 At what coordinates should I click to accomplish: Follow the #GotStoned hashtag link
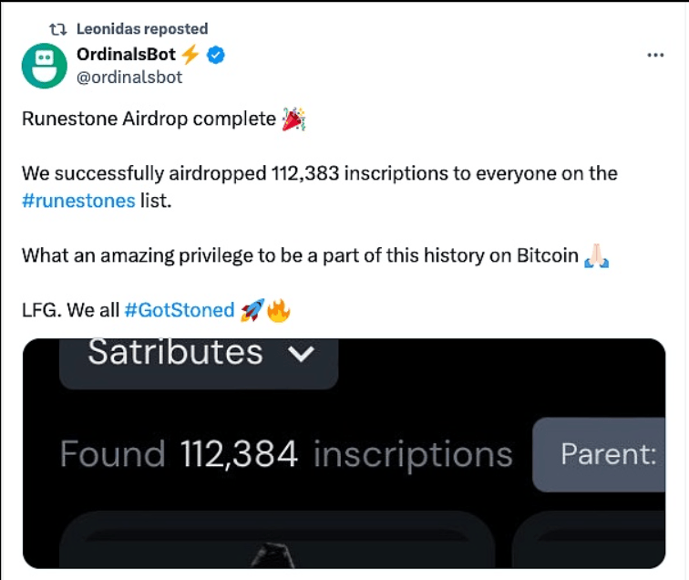tap(179, 310)
